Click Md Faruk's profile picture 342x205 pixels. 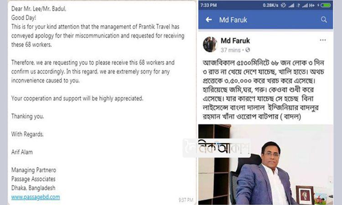tap(210, 45)
